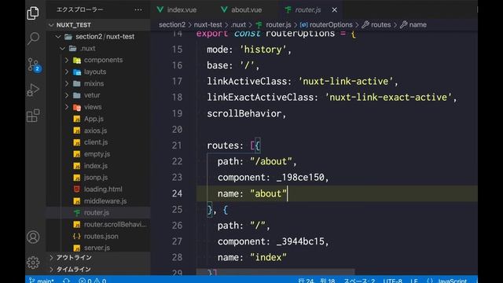Click the "/about" path string

click(271, 161)
